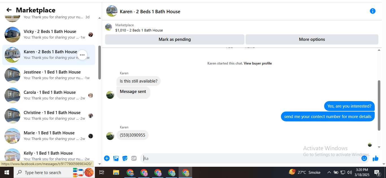This screenshot has height=178, width=386.
Task: Click the chat scrollbar up arrow
Action: (x=379, y=50)
